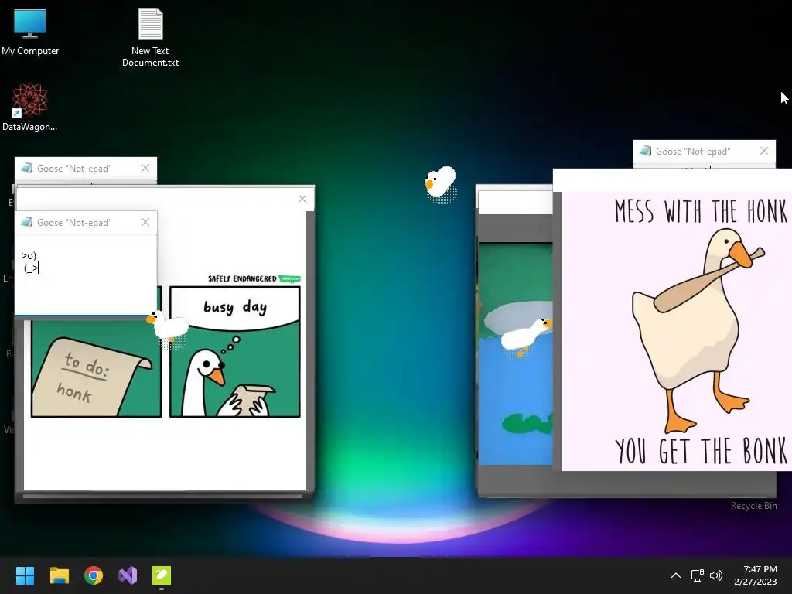
Task: Click the pond image in the right window
Action: tap(515, 353)
